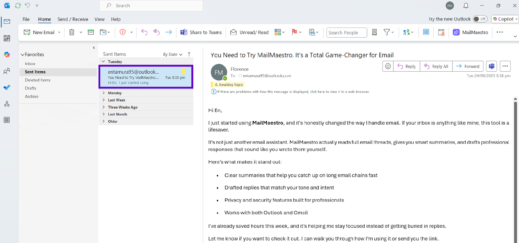This screenshot has height=243, width=519.
Task: Click the Search People field
Action: pos(347,32)
